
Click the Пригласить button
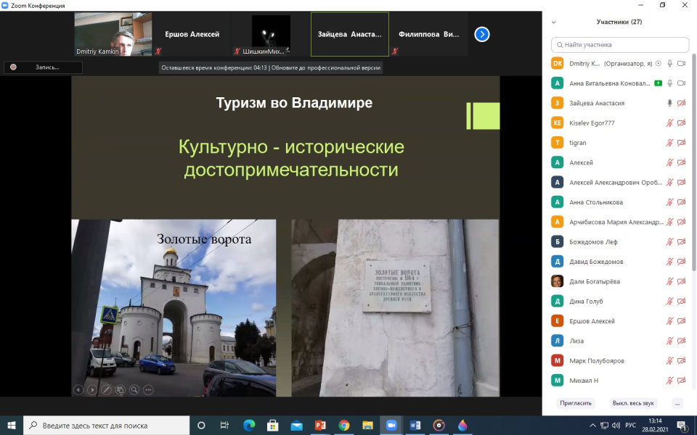pos(576,403)
